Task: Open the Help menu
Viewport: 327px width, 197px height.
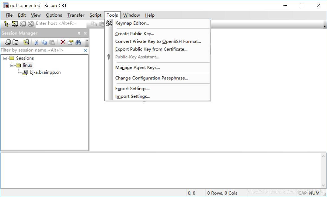Action: [x=150, y=15]
